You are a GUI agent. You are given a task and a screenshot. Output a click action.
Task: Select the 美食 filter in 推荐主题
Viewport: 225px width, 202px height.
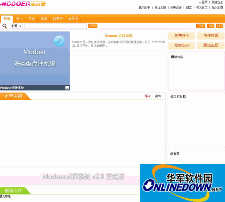158,96
